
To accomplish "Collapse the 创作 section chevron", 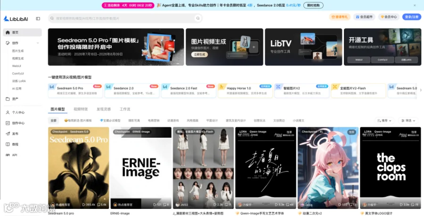I will coord(38,43).
